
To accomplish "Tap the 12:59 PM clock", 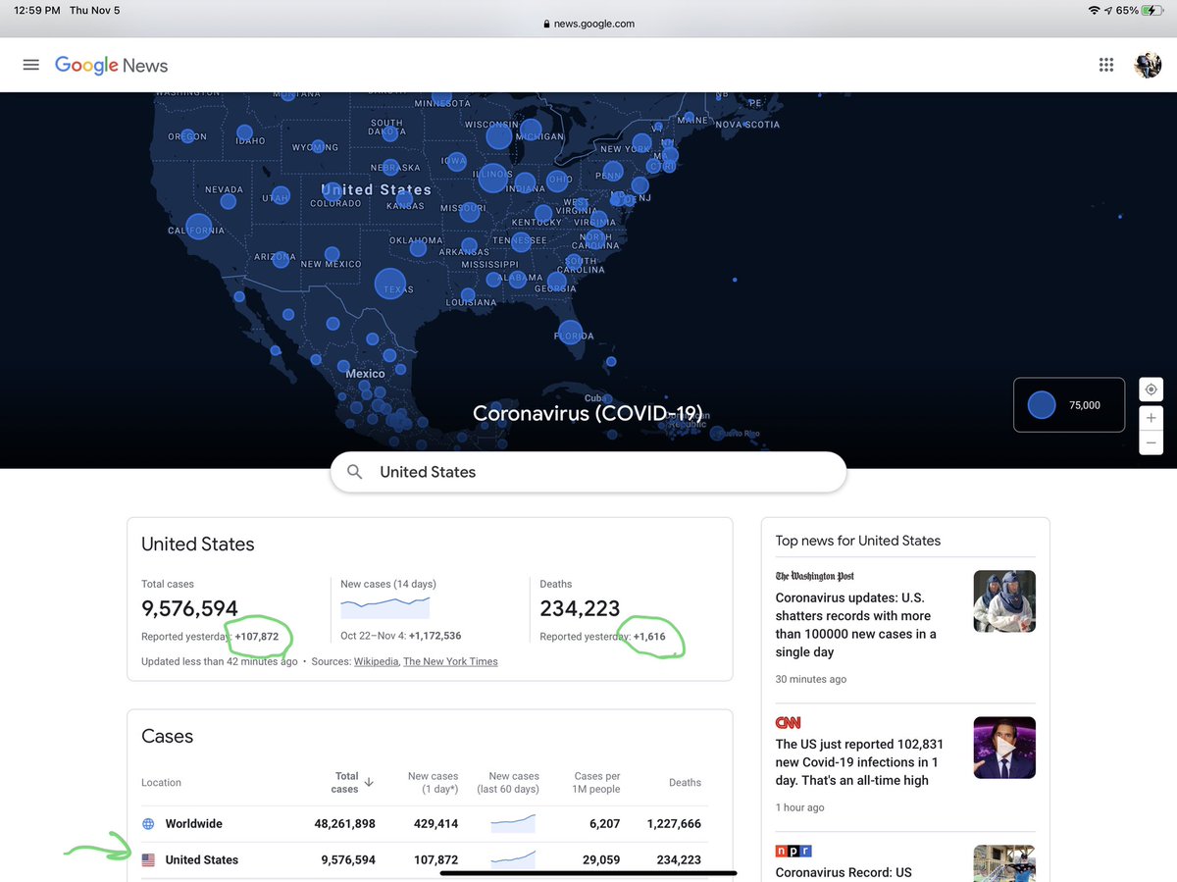I will [37, 10].
